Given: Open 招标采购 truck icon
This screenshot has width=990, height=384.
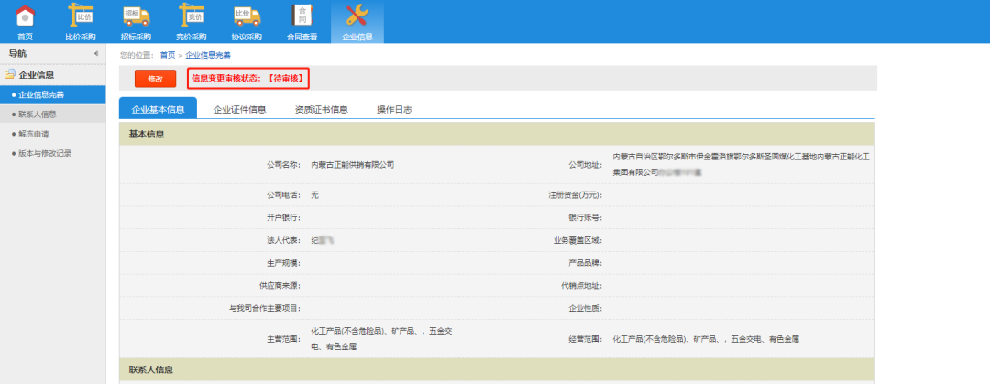Looking at the screenshot, I should [x=136, y=16].
